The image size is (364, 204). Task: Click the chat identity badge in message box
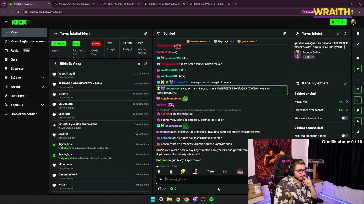pyautogui.click(x=161, y=179)
